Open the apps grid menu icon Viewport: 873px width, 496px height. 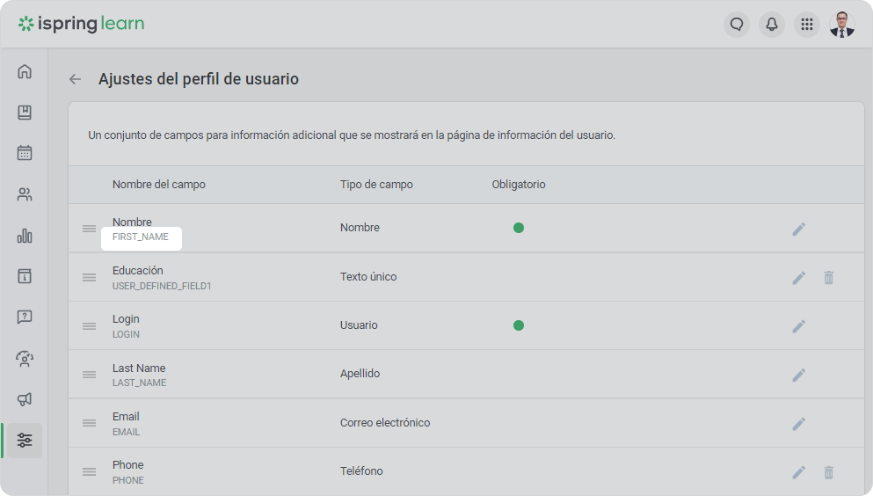click(807, 25)
